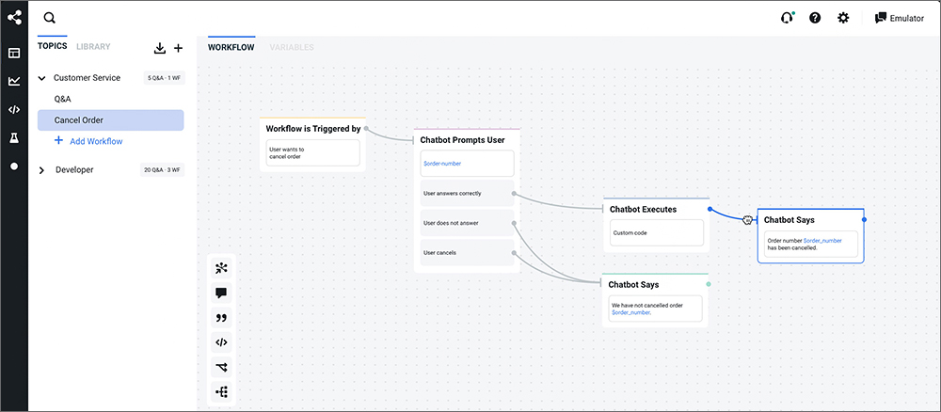Open the code brackets icon in sidebar
Viewport: 941px width, 412px height.
tap(14, 110)
